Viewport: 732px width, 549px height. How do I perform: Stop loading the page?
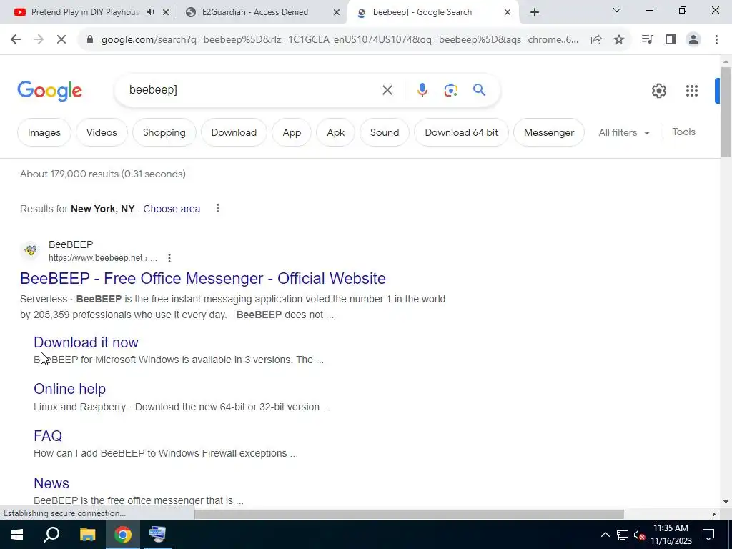coord(61,40)
